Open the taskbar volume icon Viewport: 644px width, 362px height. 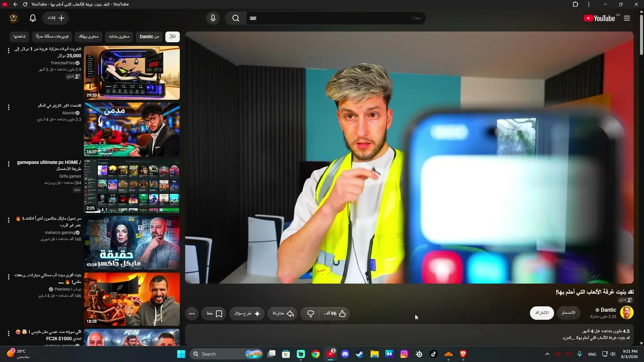(x=613, y=354)
